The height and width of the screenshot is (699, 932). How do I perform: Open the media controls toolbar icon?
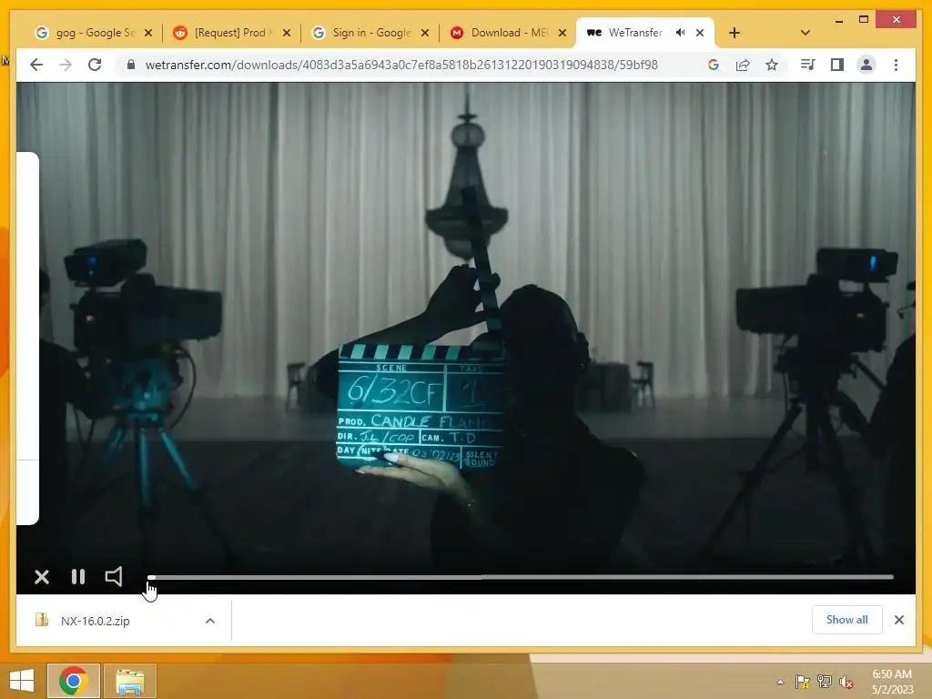pos(808,65)
